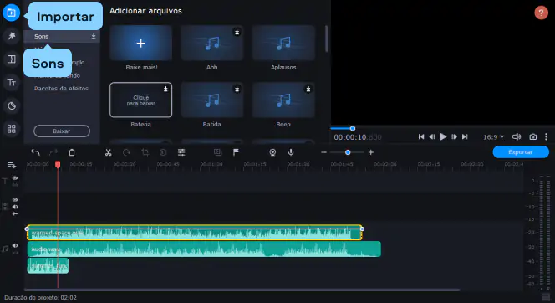555x303 pixels.
Task: Click the timeline zoom slider handle
Action: click(348, 152)
